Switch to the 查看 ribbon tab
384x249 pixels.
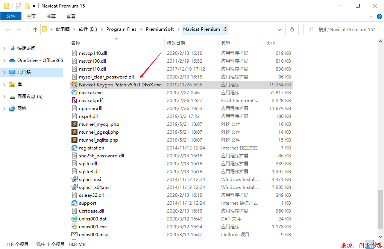click(71, 17)
